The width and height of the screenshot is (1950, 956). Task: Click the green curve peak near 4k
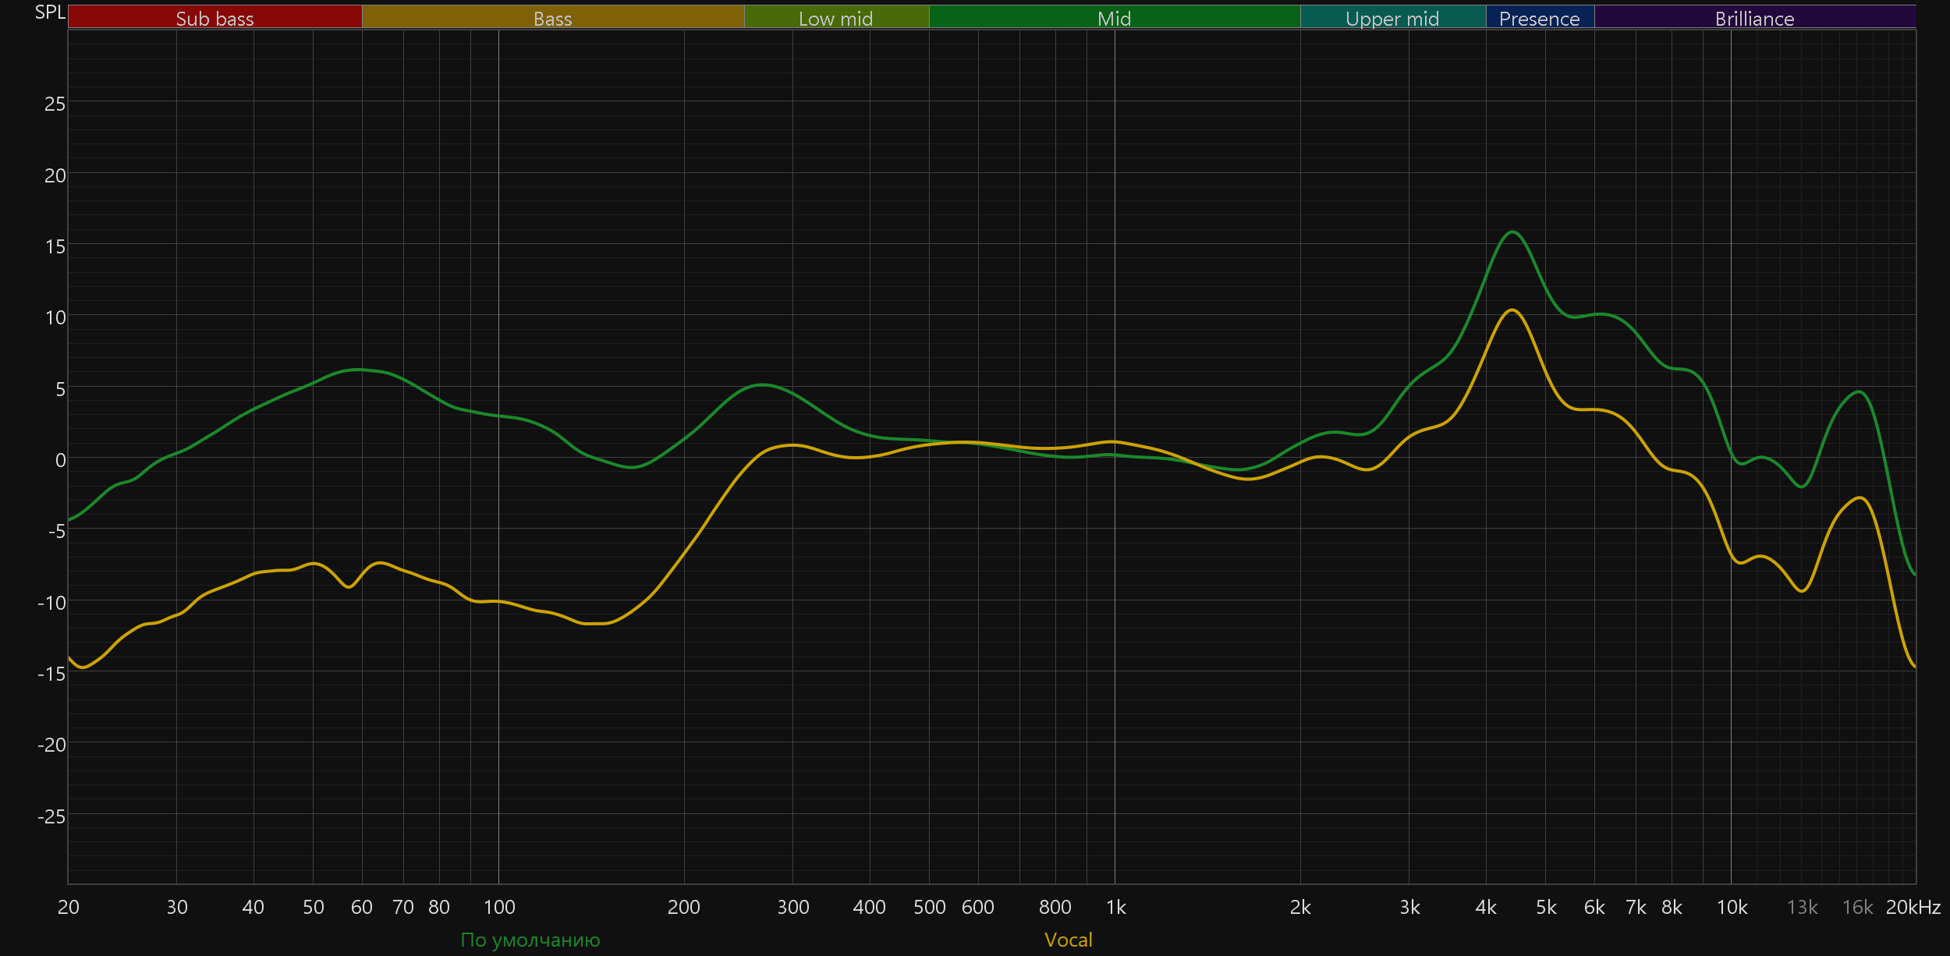[x=1512, y=232]
